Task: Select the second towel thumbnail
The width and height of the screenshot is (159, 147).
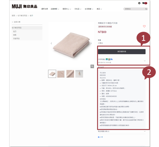Action: click(x=61, y=74)
